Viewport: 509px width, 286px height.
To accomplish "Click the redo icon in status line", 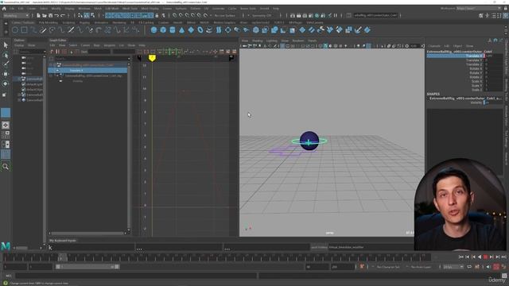I will coord(63,15).
